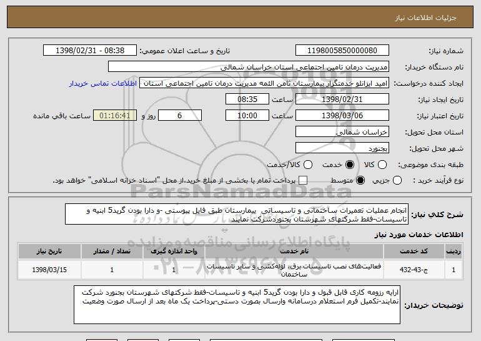This screenshot has width=481, height=341.
Task: Select the کالا/خدمت radio button
Action: (308, 165)
